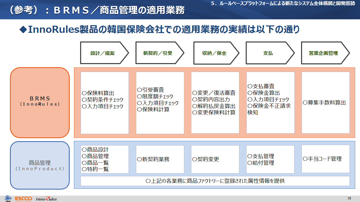
Task: Click the note beginning 上記の各業務に商品ファクトリー
Action: point(215,181)
